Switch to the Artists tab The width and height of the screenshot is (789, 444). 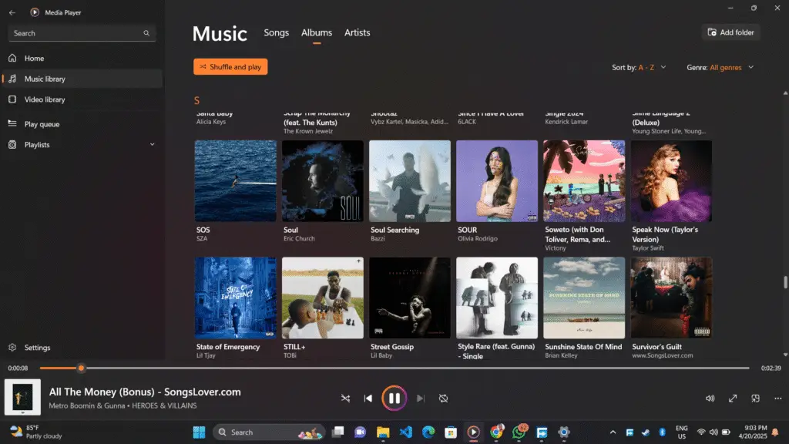[358, 32]
